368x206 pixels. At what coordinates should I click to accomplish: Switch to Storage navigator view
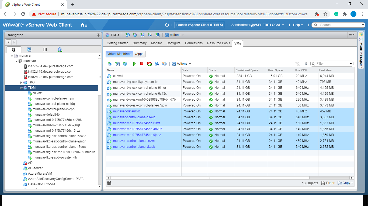pyautogui.click(x=45, y=49)
